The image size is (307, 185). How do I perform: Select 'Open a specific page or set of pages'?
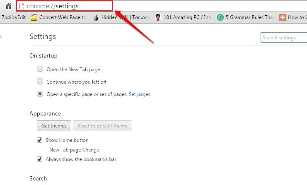pos(40,94)
